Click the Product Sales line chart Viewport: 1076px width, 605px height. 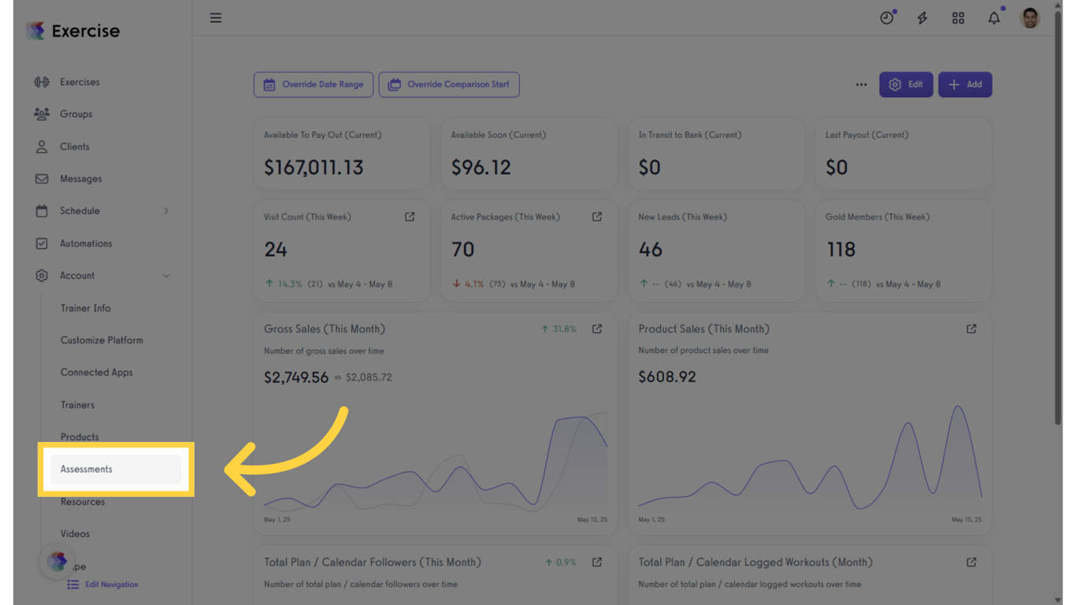pos(810,457)
